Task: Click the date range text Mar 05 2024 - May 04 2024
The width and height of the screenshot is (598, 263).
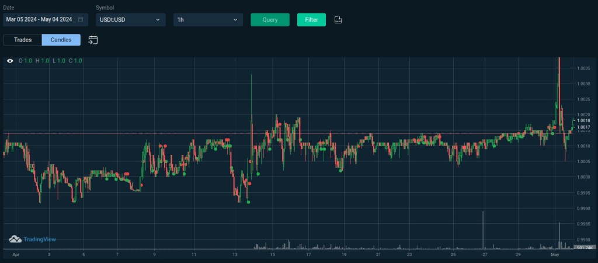Action: (x=39, y=19)
